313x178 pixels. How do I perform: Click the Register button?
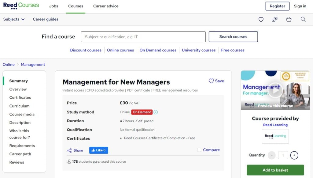click(x=277, y=6)
